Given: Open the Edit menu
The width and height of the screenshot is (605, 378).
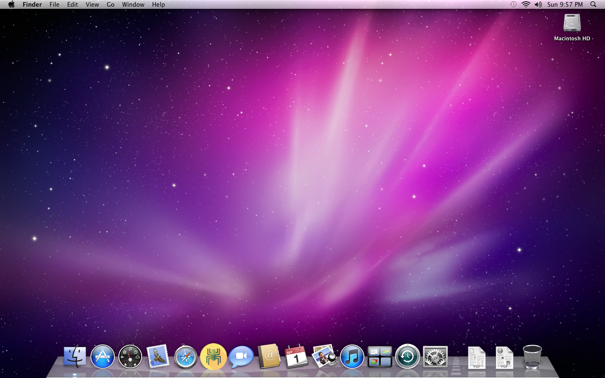Looking at the screenshot, I should click(x=72, y=4).
